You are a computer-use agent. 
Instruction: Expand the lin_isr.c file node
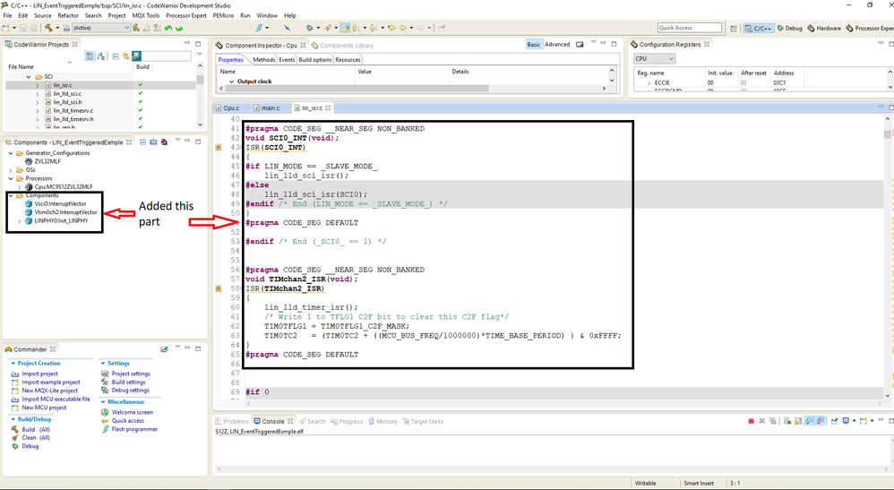click(38, 85)
